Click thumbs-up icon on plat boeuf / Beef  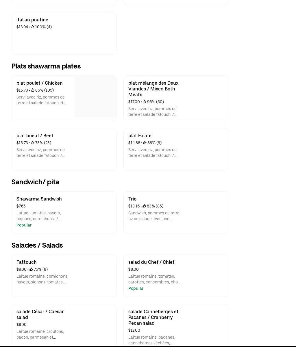[x=33, y=143]
